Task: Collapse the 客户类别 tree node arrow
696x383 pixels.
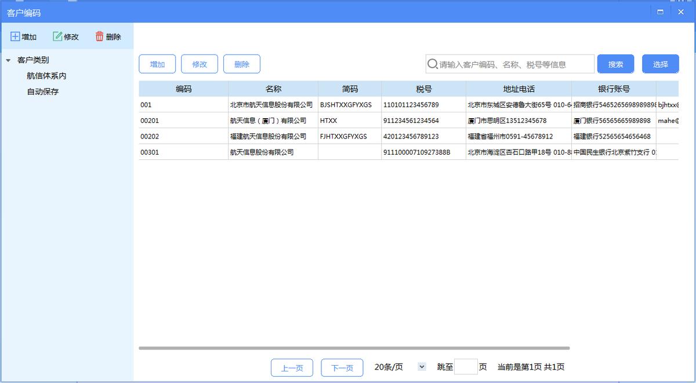Action: [7, 60]
